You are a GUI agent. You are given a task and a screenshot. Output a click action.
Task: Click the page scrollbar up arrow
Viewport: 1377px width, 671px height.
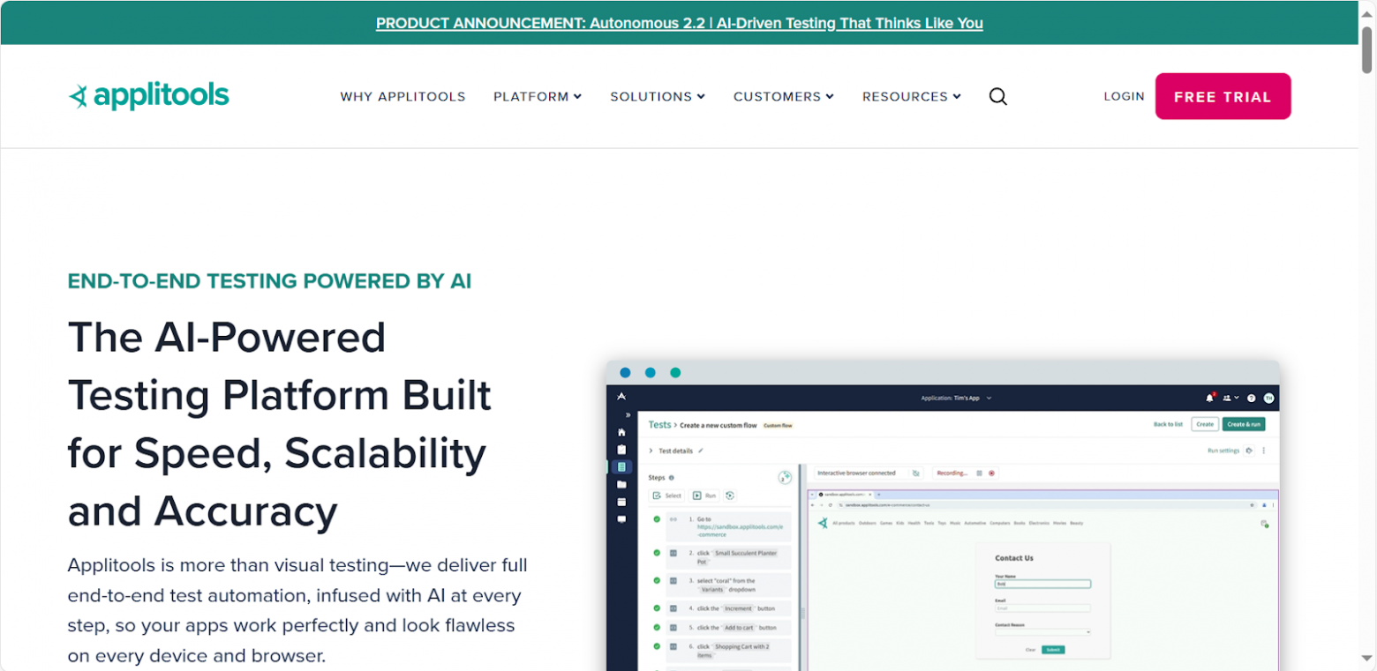click(1367, 13)
